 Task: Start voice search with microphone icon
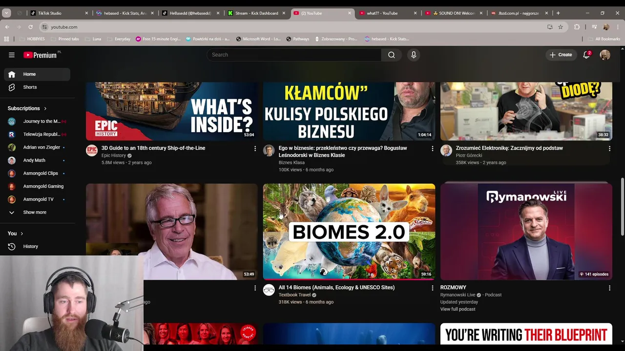pos(414,55)
